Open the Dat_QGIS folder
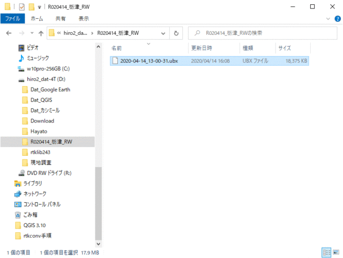Viewport: 343px width, 258px height. [x=41, y=100]
